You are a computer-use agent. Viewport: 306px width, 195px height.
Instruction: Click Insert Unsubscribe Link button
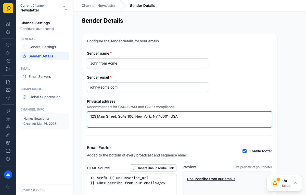click(x=153, y=168)
